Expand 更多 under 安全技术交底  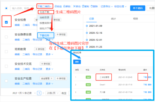click(50, 69)
